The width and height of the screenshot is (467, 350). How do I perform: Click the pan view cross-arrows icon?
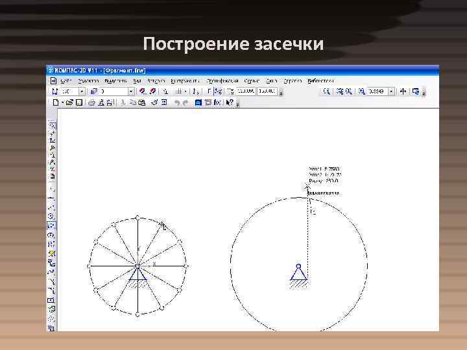pyautogui.click(x=403, y=91)
